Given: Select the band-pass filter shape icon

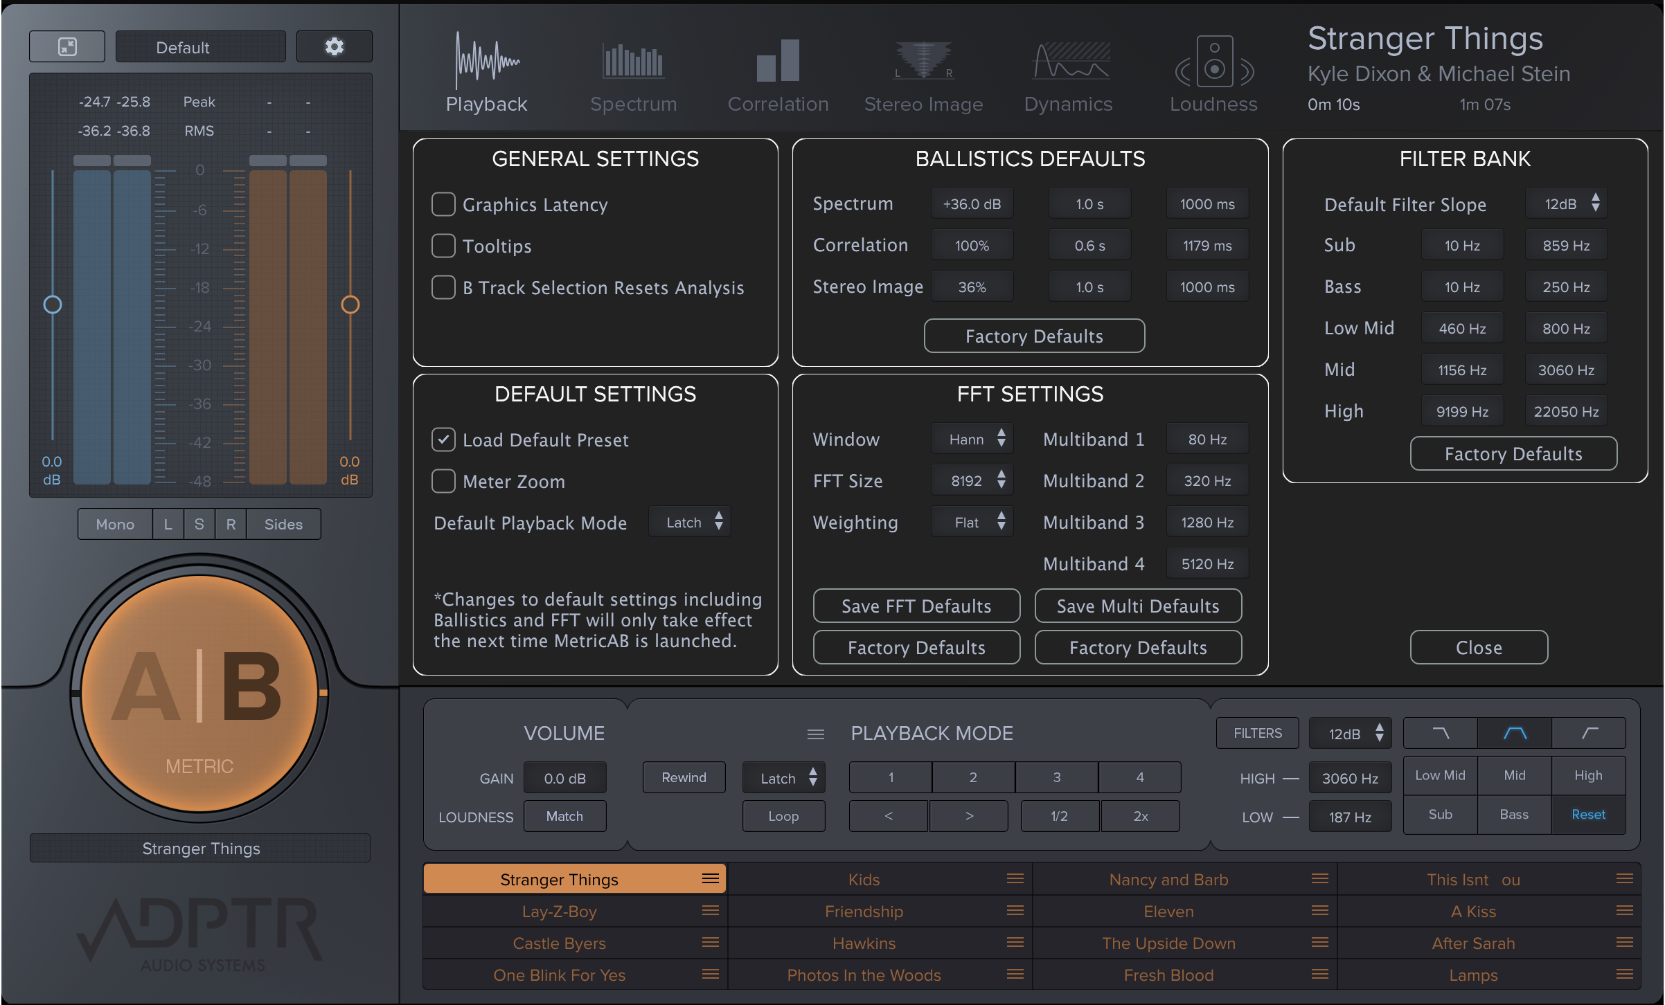Looking at the screenshot, I should click(x=1514, y=733).
